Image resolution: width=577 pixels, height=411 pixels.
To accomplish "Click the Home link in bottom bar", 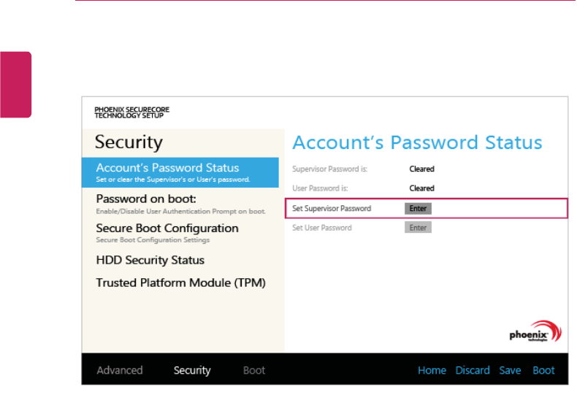I will 432,370.
